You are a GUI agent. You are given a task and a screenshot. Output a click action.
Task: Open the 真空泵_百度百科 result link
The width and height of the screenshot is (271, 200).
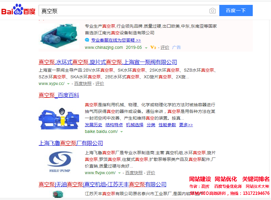coord(59,95)
